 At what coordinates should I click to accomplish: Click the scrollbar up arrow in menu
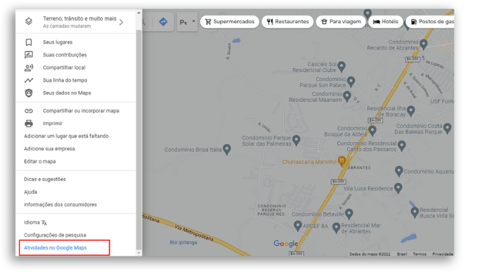click(139, 13)
